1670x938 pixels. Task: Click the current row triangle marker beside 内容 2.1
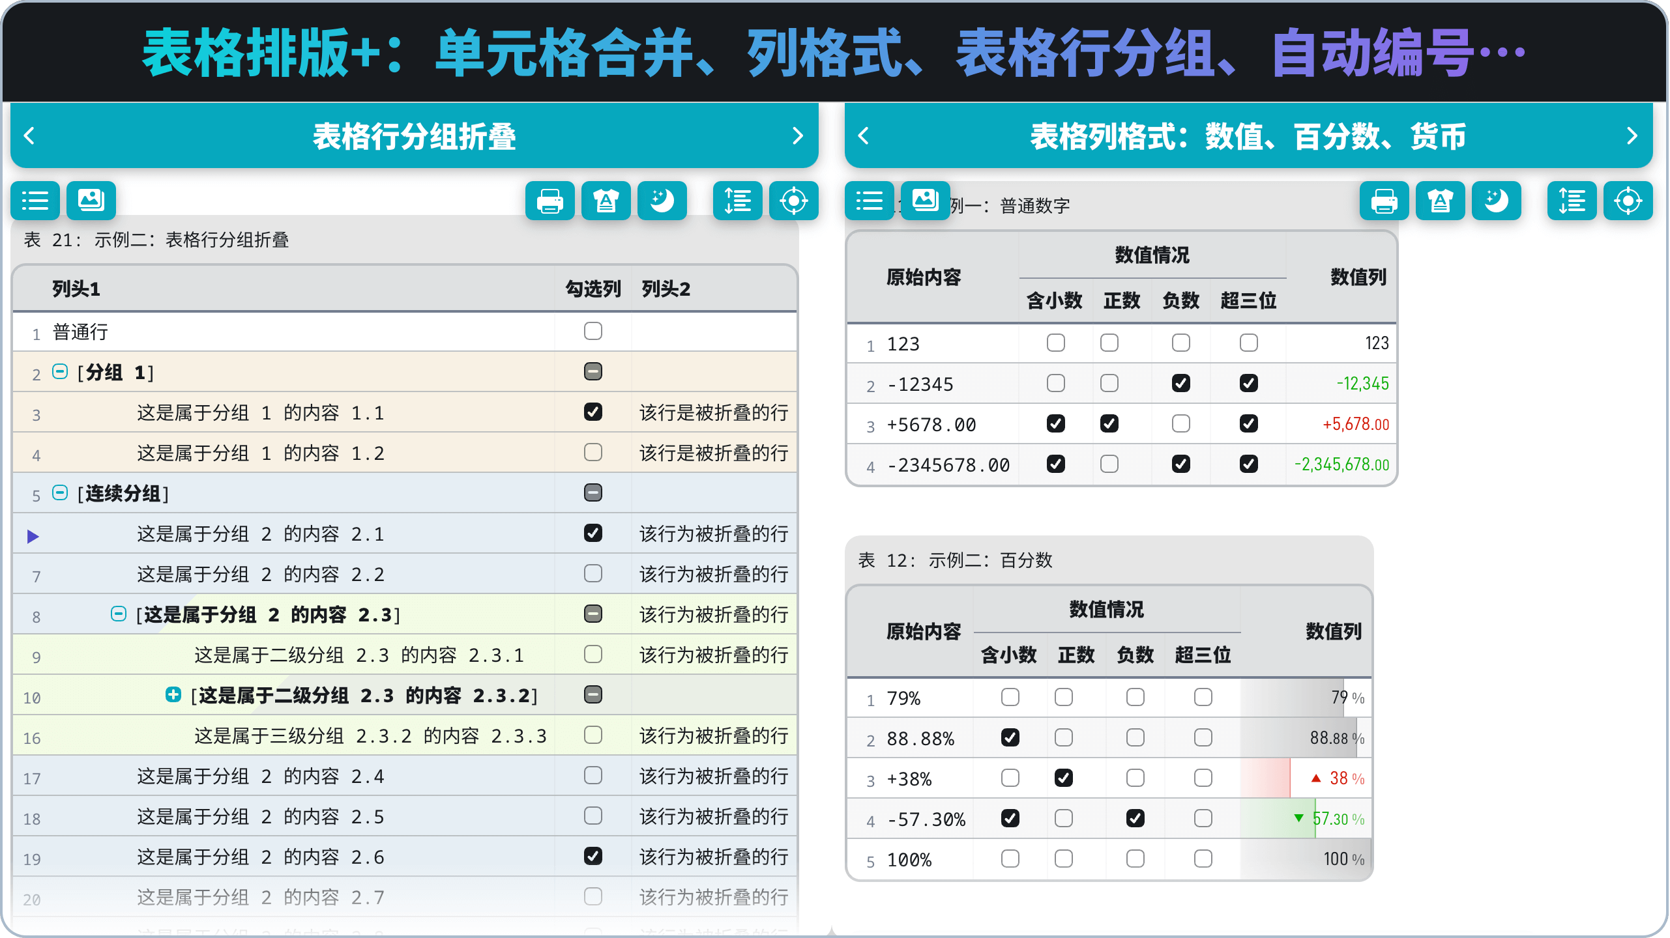coord(33,537)
